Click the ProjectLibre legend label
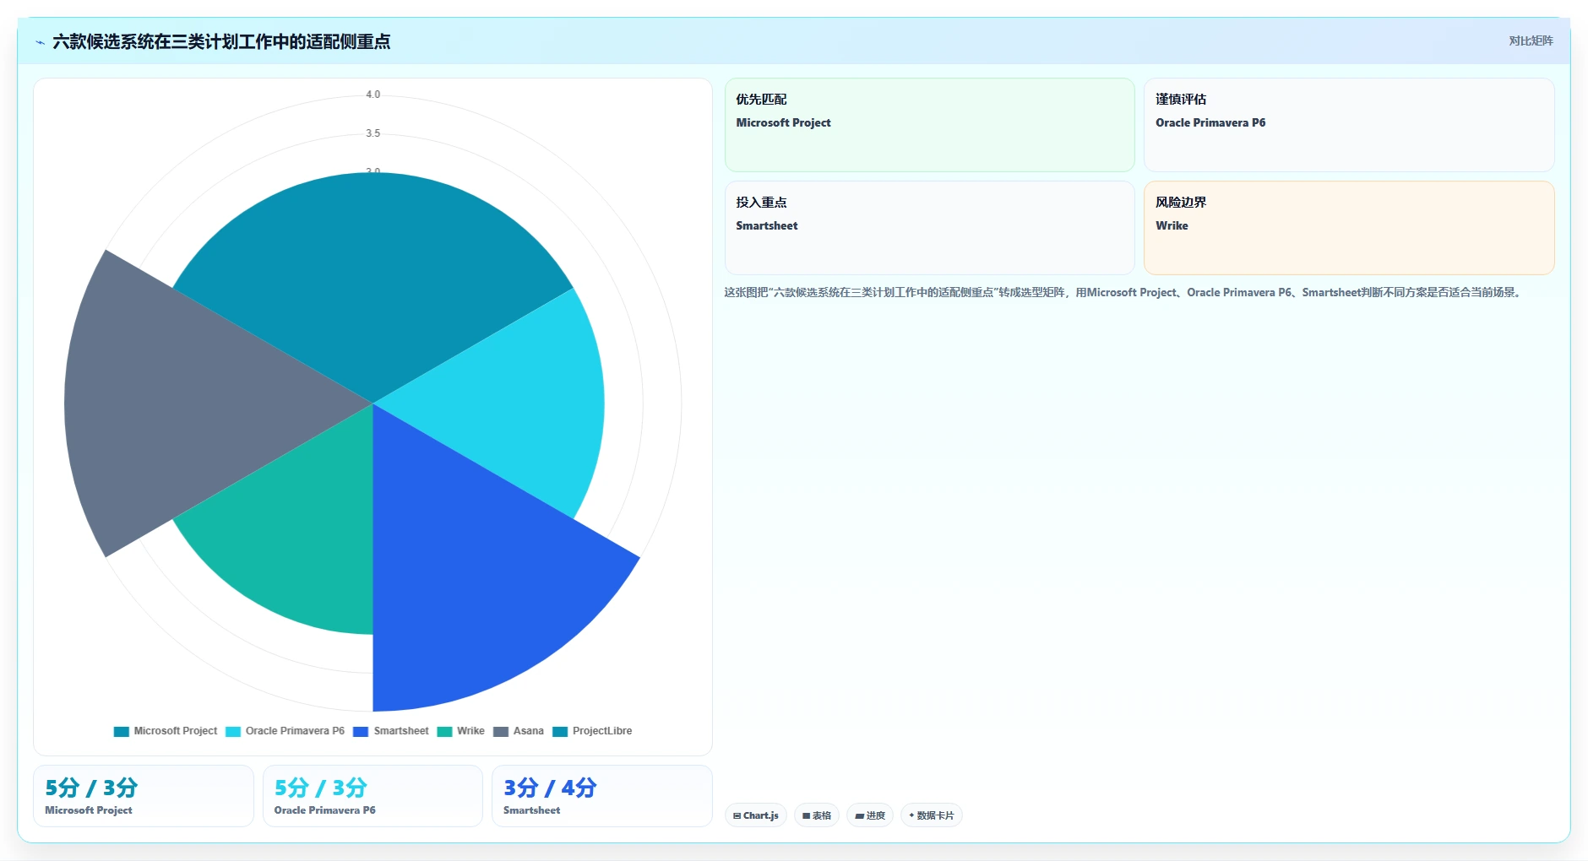Viewport: 1588px width, 861px height. coord(602,731)
